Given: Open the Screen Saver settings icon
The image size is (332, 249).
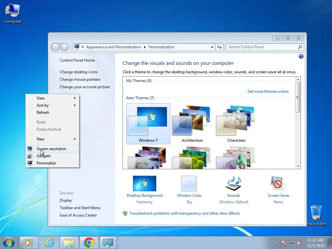Looking at the screenshot, I should coord(278,184).
